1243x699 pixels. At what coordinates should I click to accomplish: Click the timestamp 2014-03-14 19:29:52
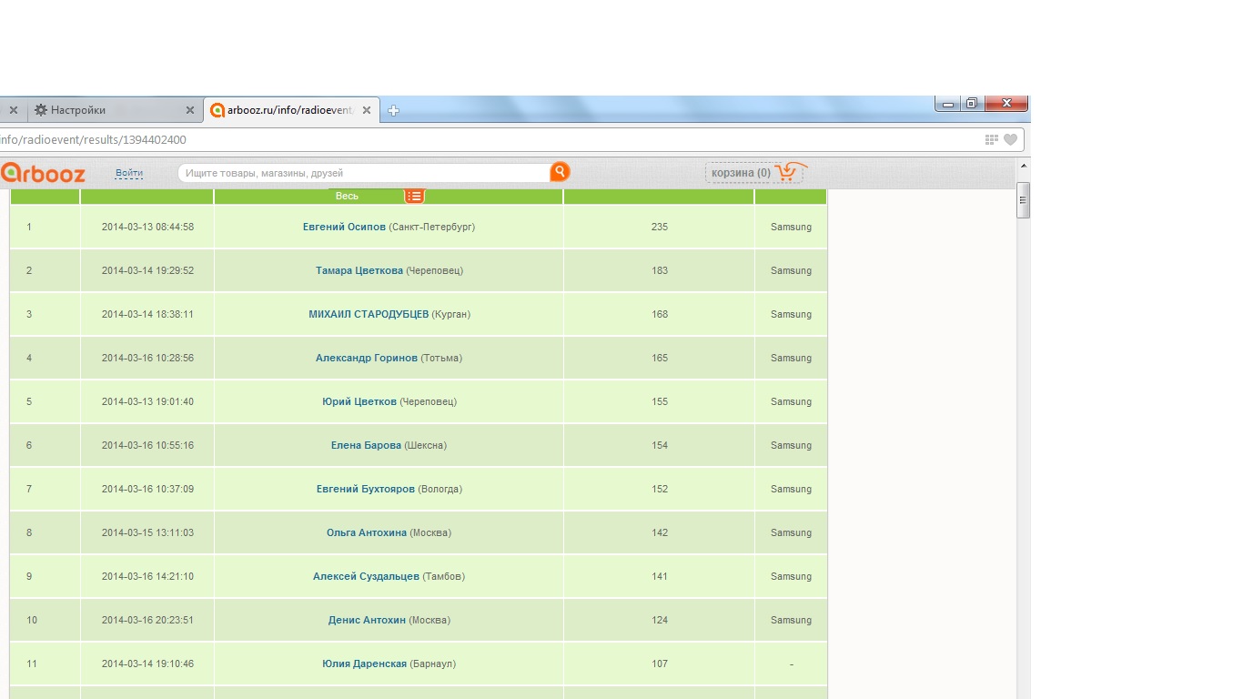click(x=147, y=270)
